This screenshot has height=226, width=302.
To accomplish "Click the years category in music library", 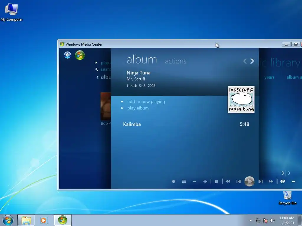I will click(x=269, y=77).
